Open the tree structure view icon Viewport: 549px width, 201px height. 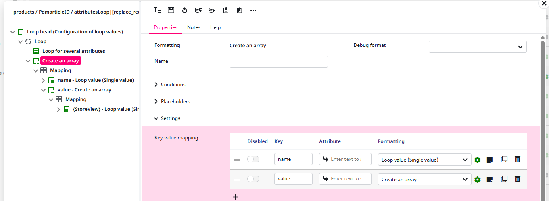[x=157, y=10]
